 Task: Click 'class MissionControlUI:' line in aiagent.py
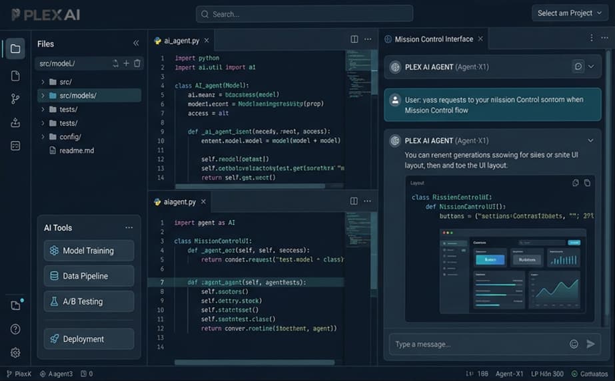click(x=213, y=241)
